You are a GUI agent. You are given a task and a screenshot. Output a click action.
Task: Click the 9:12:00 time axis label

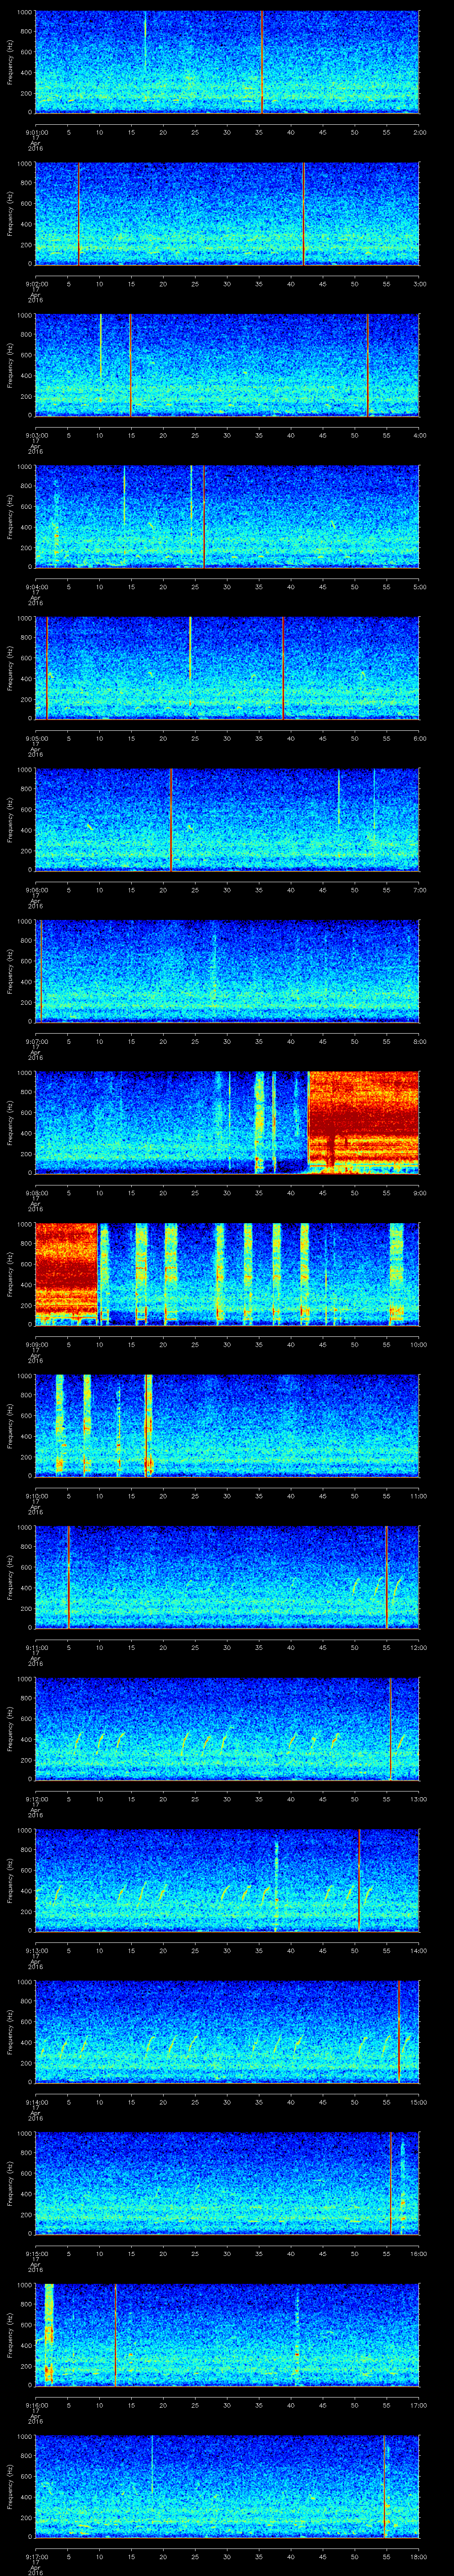point(36,1799)
